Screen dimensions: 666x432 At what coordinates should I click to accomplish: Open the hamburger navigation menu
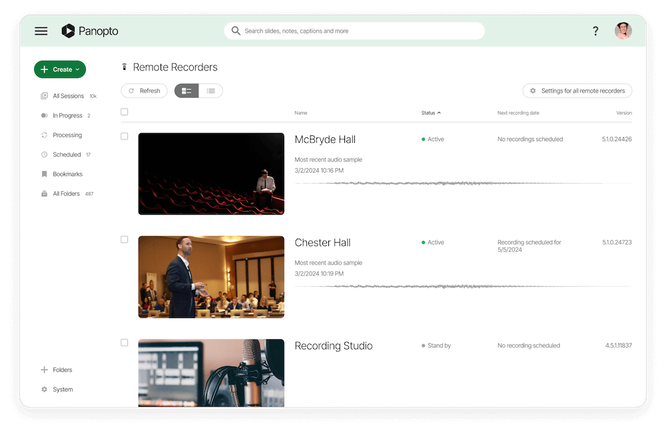pyautogui.click(x=41, y=31)
